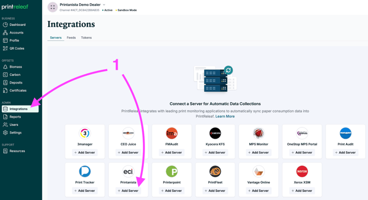This screenshot has height=200, width=368.
Task: Click the Users sidebar icon
Action: (x=5, y=125)
